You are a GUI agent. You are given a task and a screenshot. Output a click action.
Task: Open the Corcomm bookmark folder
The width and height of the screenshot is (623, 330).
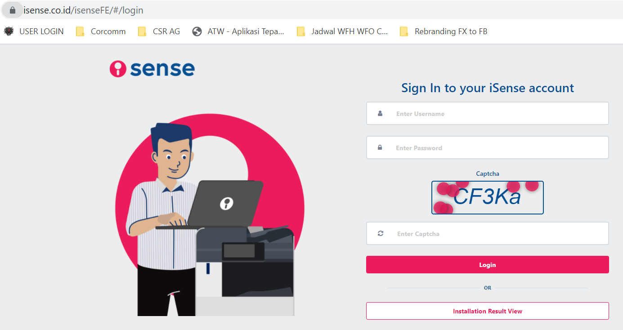[101, 31]
